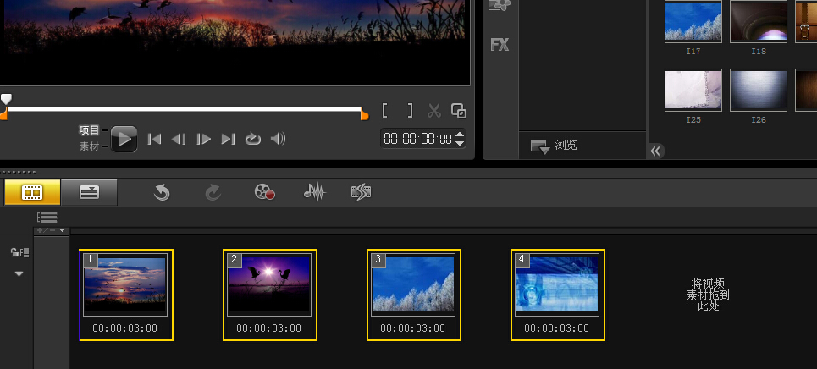Click the Play button in preview controls
This screenshot has width=817, height=369.
(124, 139)
